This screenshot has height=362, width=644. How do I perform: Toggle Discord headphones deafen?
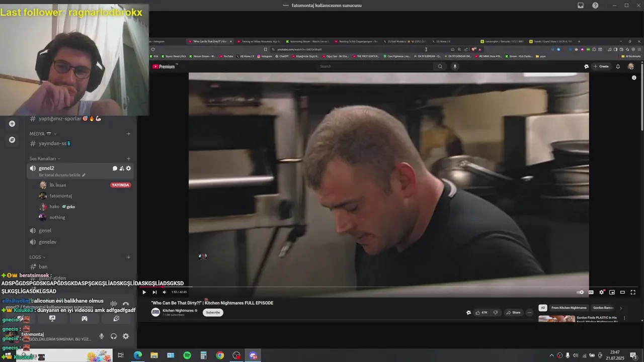pos(114,336)
